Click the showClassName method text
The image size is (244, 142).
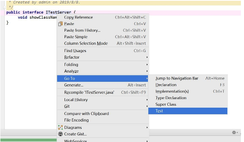43,17
